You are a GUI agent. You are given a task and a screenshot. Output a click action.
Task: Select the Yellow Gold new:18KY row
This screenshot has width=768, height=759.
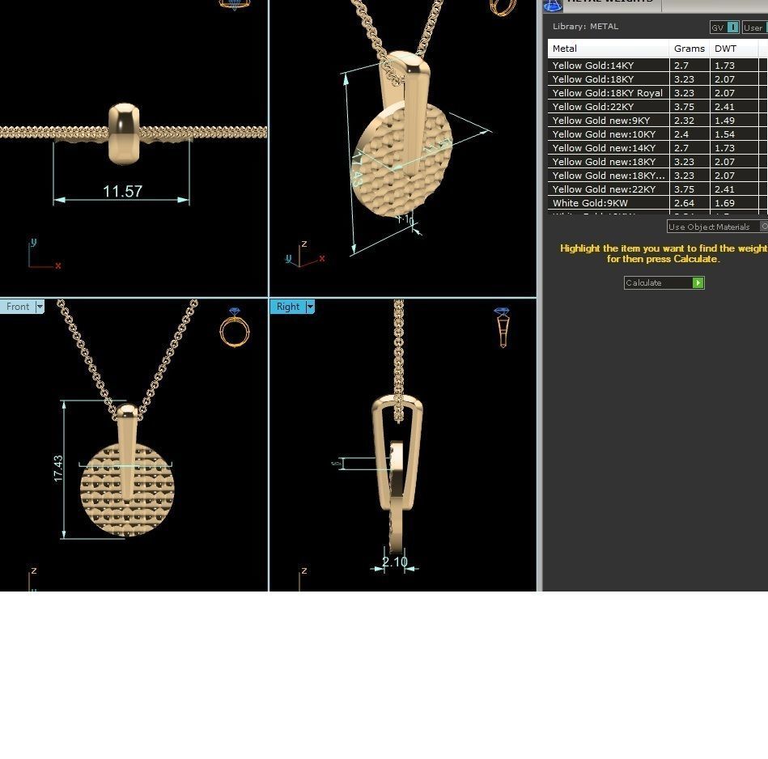657,161
